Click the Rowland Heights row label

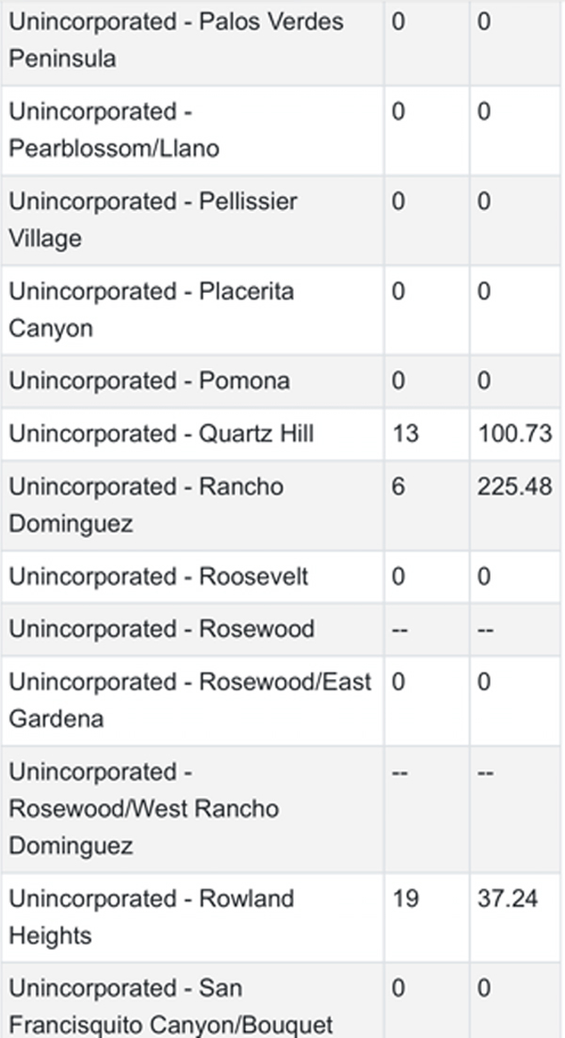152,917
